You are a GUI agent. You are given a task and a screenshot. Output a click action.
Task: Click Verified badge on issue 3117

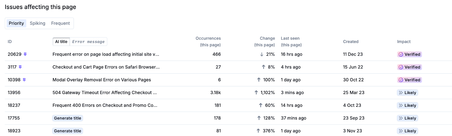(409, 67)
